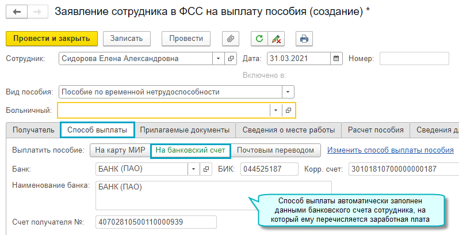Click the Дата field showing 31.03.2021
459x235 pixels.
pos(299,58)
